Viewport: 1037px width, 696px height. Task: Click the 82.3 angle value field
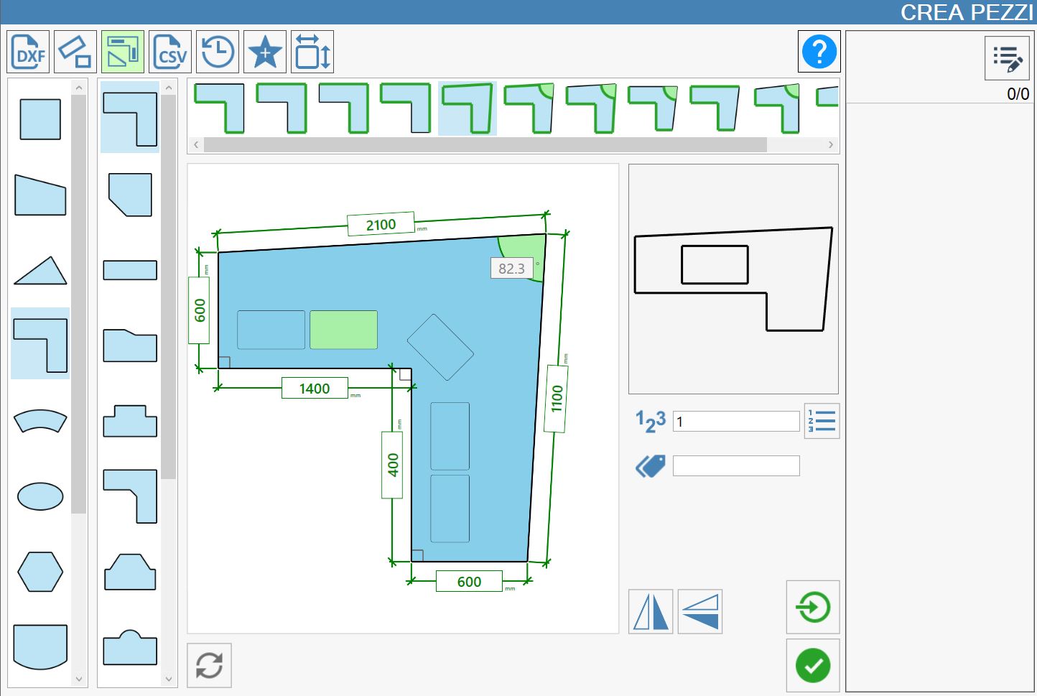[512, 268]
